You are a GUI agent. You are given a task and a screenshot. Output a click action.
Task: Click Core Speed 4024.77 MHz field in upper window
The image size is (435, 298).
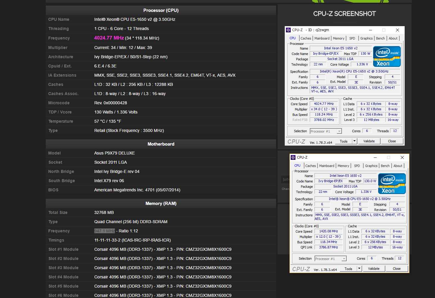click(324, 104)
